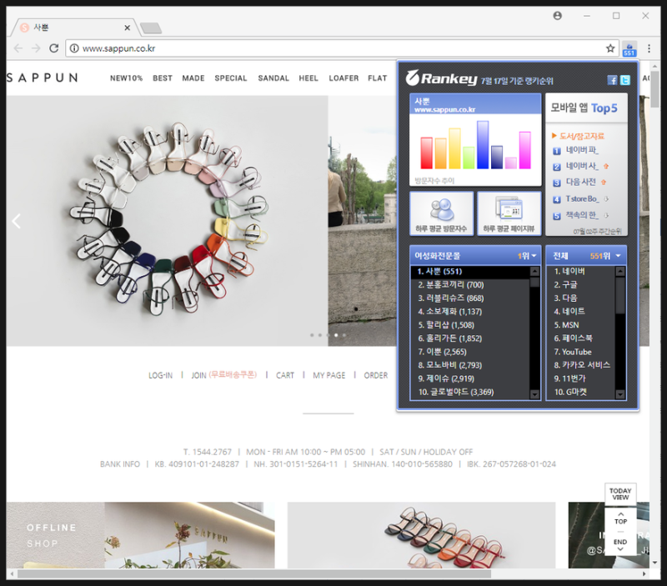667x586 pixels.
Task: Open the BEST menu
Action: pos(163,78)
